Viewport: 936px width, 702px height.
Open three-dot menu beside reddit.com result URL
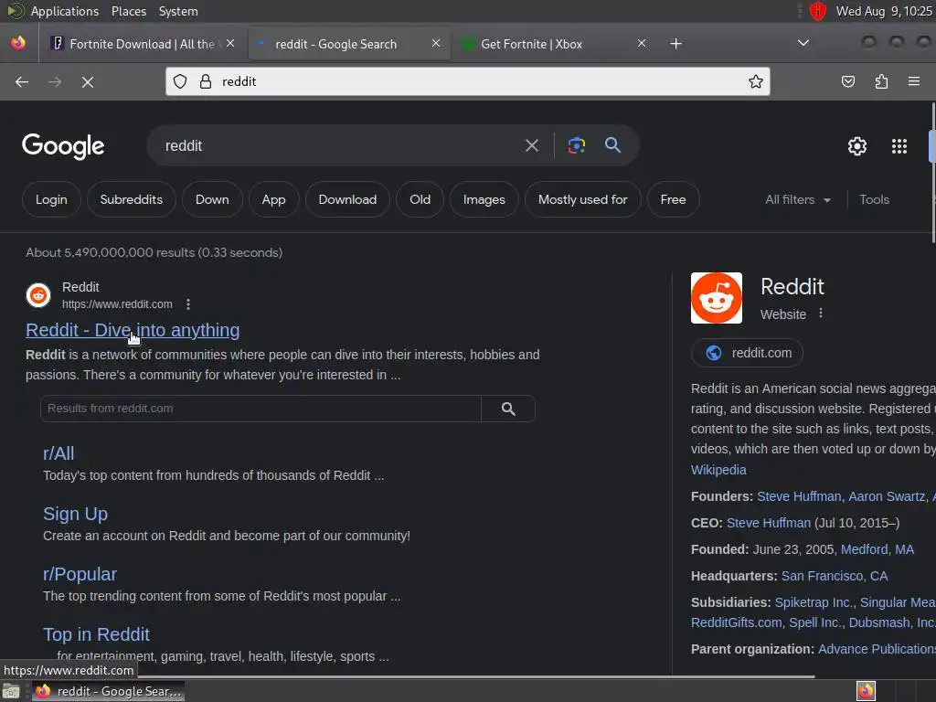click(x=188, y=304)
